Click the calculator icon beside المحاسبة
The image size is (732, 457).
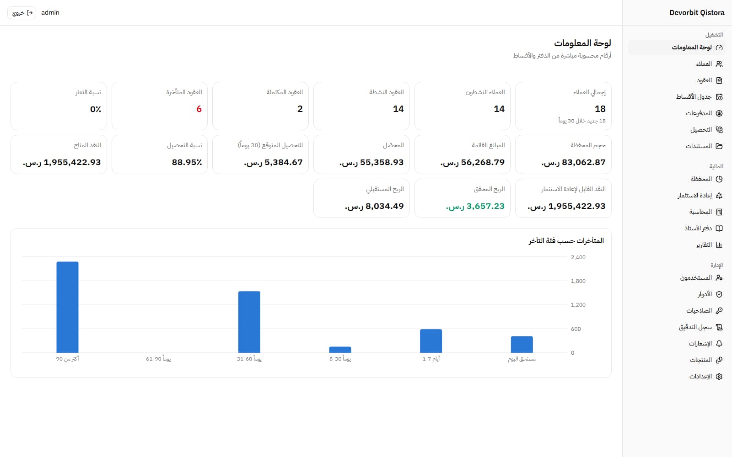[x=719, y=212]
